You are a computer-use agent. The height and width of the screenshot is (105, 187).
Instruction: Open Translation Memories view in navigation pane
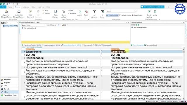click(9, 95)
